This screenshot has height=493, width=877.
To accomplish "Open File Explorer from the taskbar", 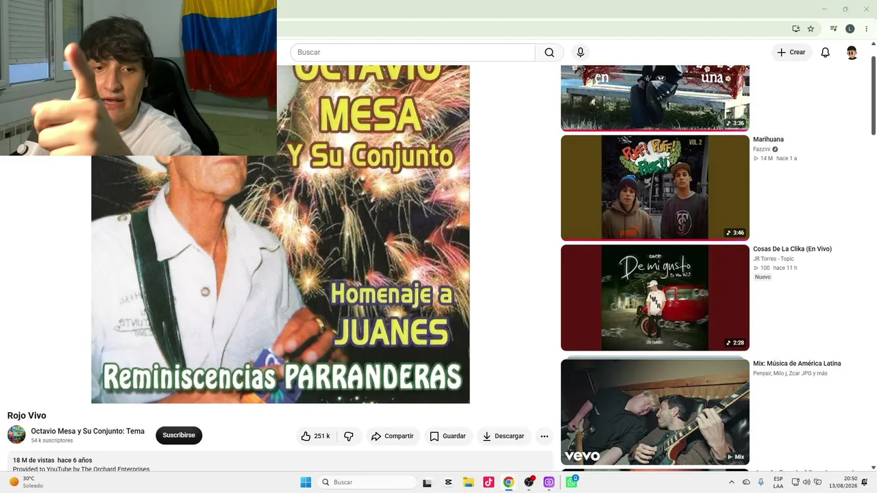I will tap(469, 482).
